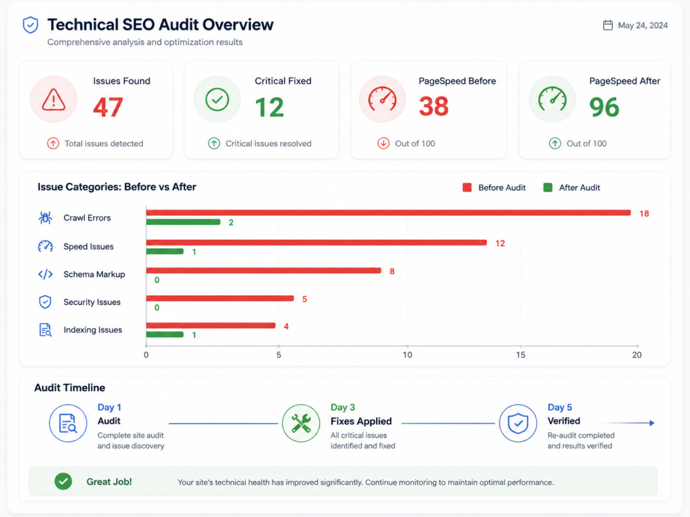This screenshot has height=517, width=690.
Task: Click the up arrow beside Total issues detected
Action: [53, 143]
